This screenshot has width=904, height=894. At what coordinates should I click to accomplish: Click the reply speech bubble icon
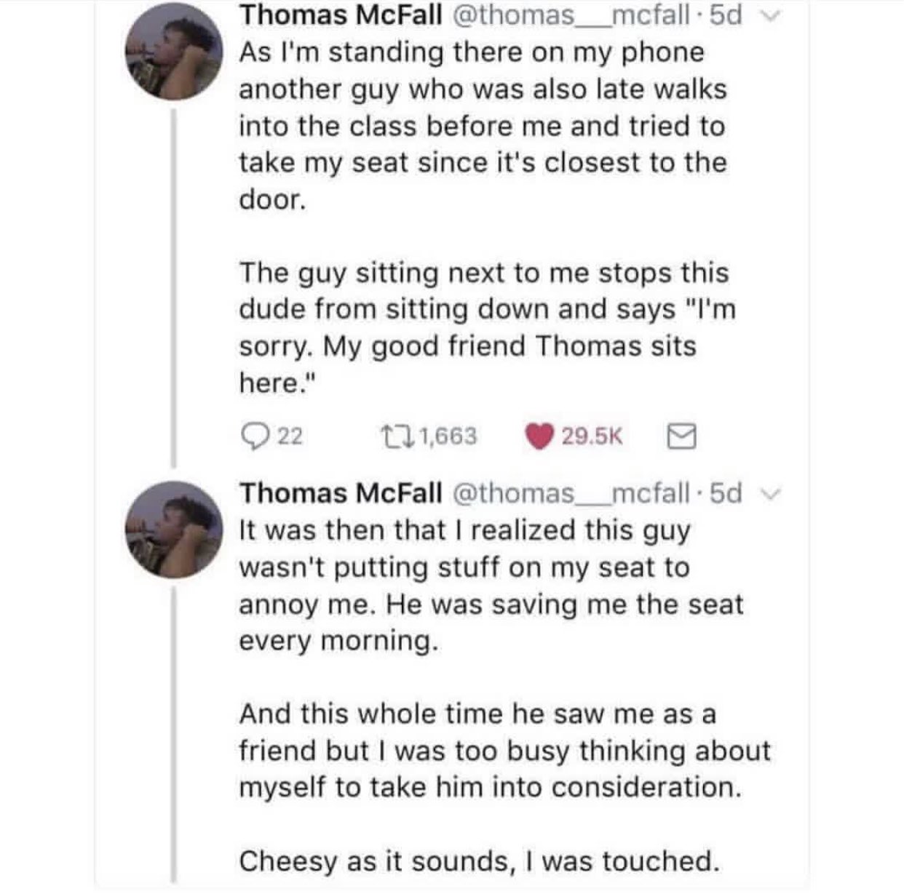pyautogui.click(x=253, y=436)
